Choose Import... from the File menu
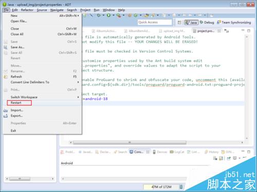Viewport: 257px width, 192px height. [x=42, y=110]
